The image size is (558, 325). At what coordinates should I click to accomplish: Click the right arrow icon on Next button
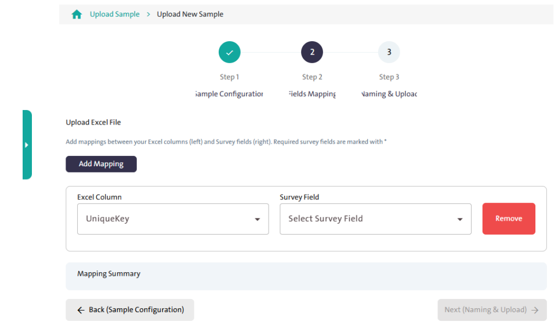(535, 310)
